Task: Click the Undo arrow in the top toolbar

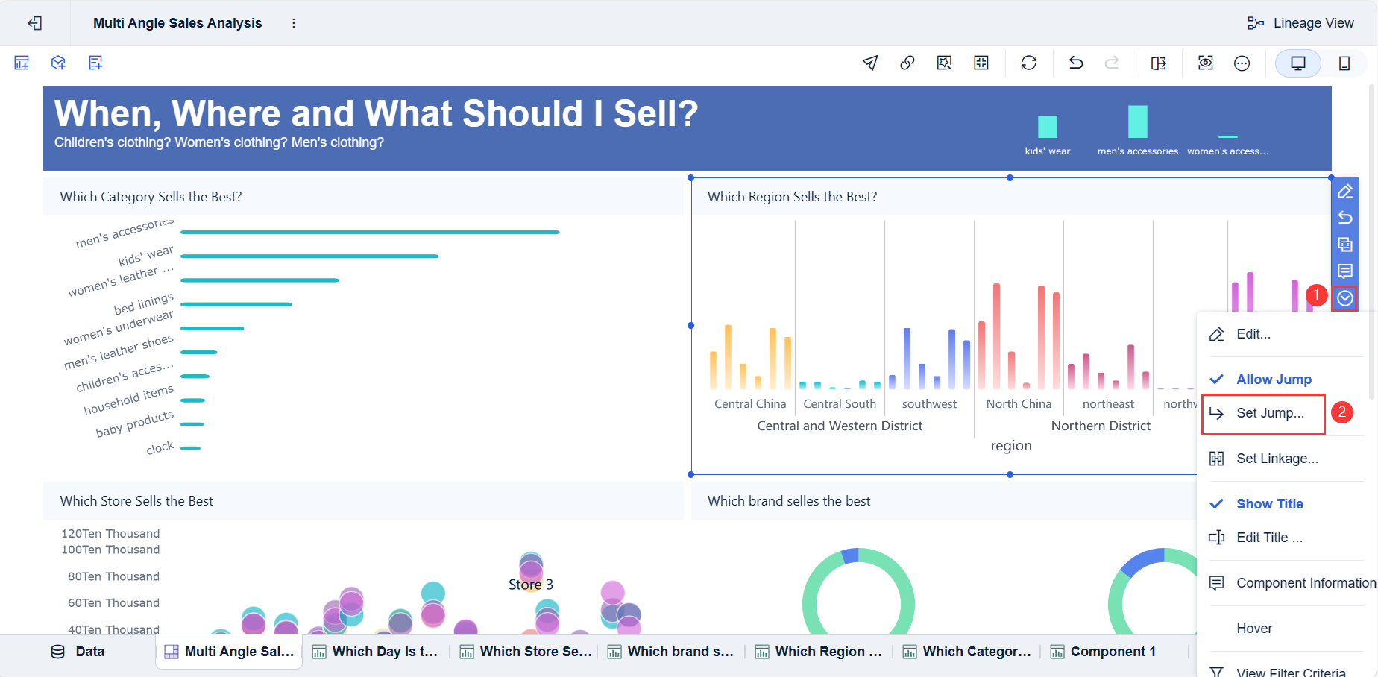Action: coord(1075,63)
